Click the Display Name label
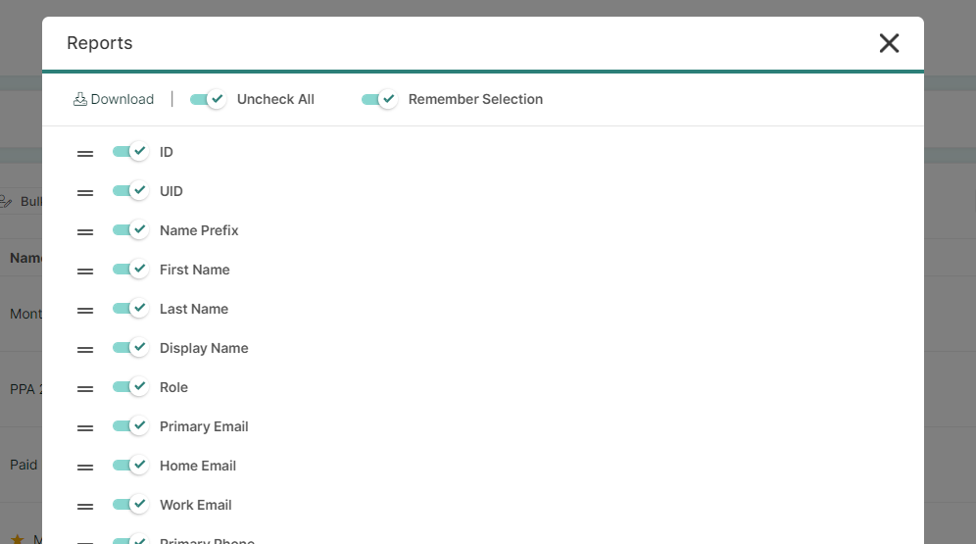The width and height of the screenshot is (976, 544). click(x=204, y=348)
